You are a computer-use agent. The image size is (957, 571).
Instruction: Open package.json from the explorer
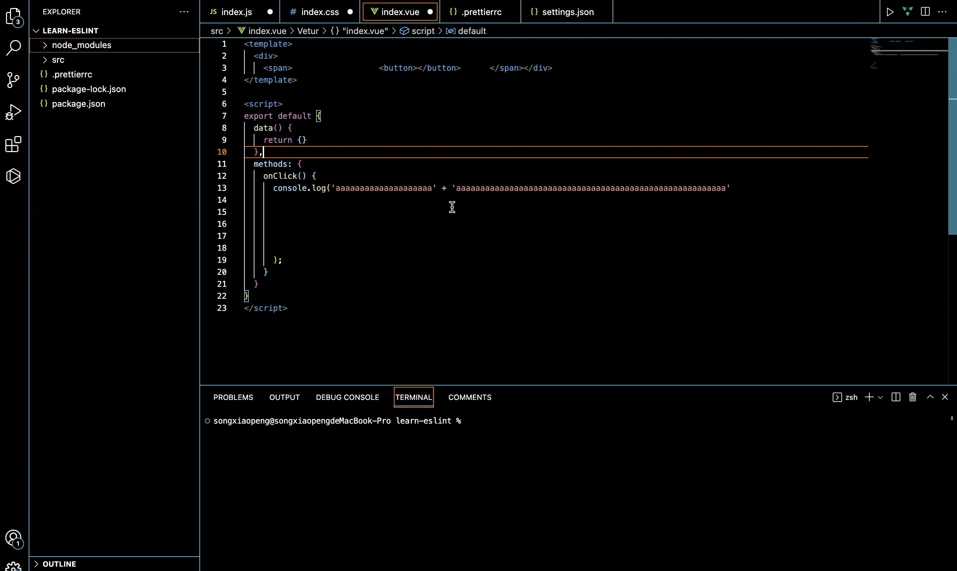click(x=78, y=103)
